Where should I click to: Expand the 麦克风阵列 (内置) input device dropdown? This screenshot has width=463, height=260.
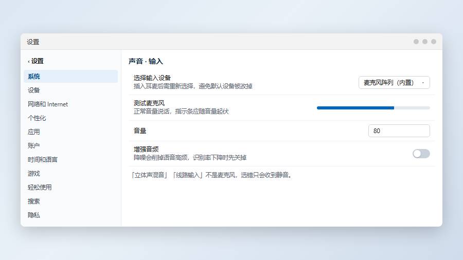pyautogui.click(x=394, y=83)
